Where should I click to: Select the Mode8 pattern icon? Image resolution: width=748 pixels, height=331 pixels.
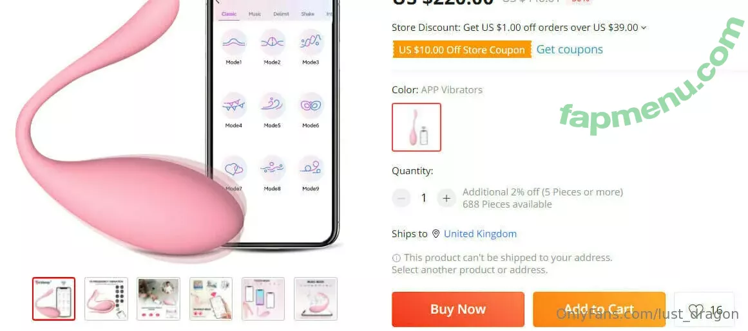point(273,168)
